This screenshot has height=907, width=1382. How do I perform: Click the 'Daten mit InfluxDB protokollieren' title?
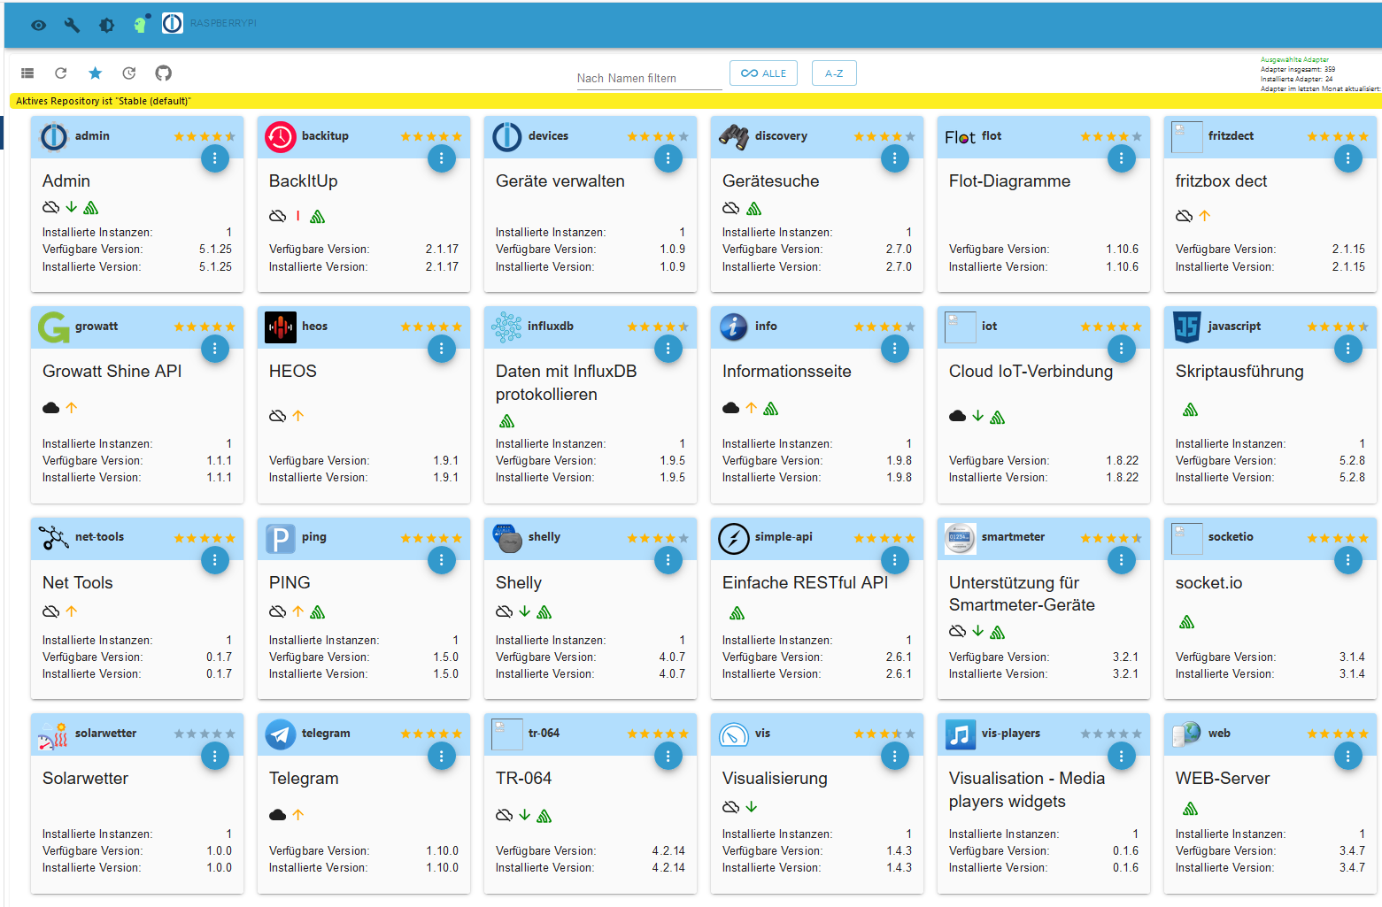pos(566,383)
